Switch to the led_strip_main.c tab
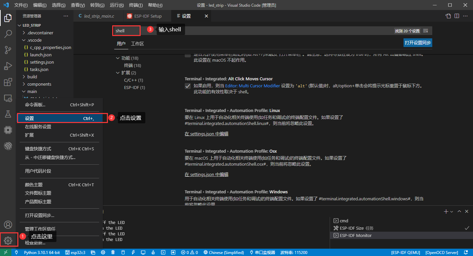The width and height of the screenshot is (473, 256). [99, 16]
